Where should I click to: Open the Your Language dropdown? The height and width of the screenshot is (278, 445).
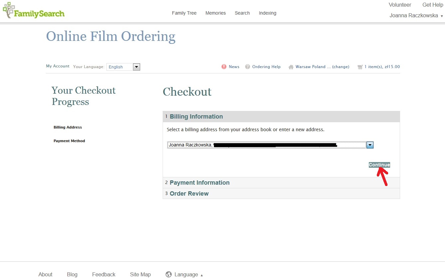pos(136,67)
